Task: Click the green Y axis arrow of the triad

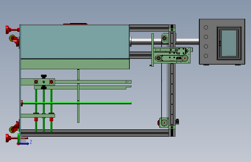Action: tap(19, 138)
